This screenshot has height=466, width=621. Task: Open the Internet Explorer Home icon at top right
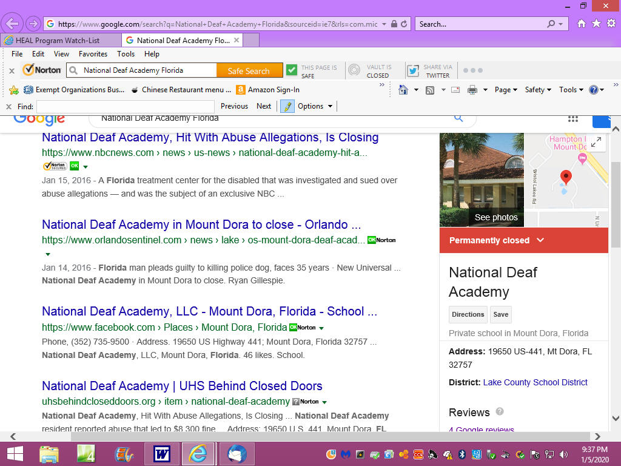[x=582, y=24]
